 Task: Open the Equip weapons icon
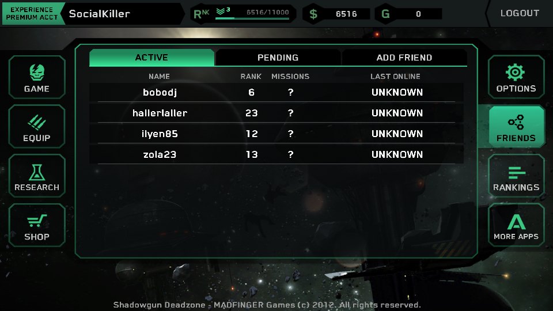click(x=37, y=122)
